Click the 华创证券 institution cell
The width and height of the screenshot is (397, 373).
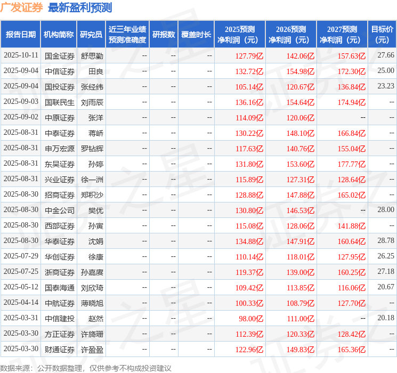click(x=60, y=257)
